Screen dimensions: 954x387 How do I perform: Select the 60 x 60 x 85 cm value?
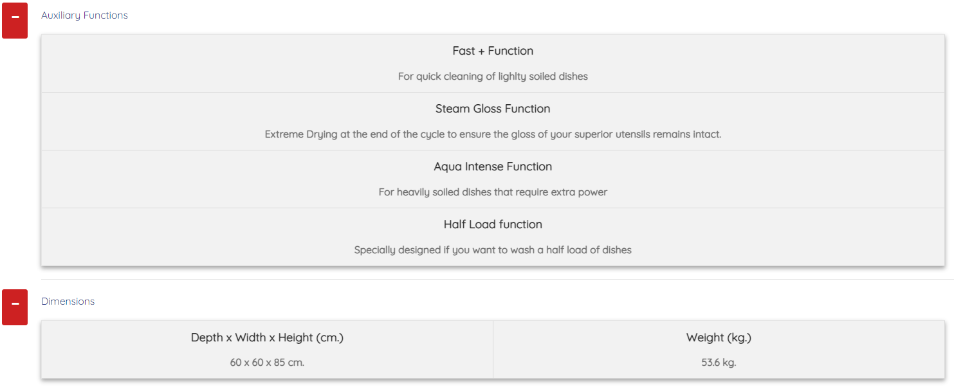(x=267, y=363)
